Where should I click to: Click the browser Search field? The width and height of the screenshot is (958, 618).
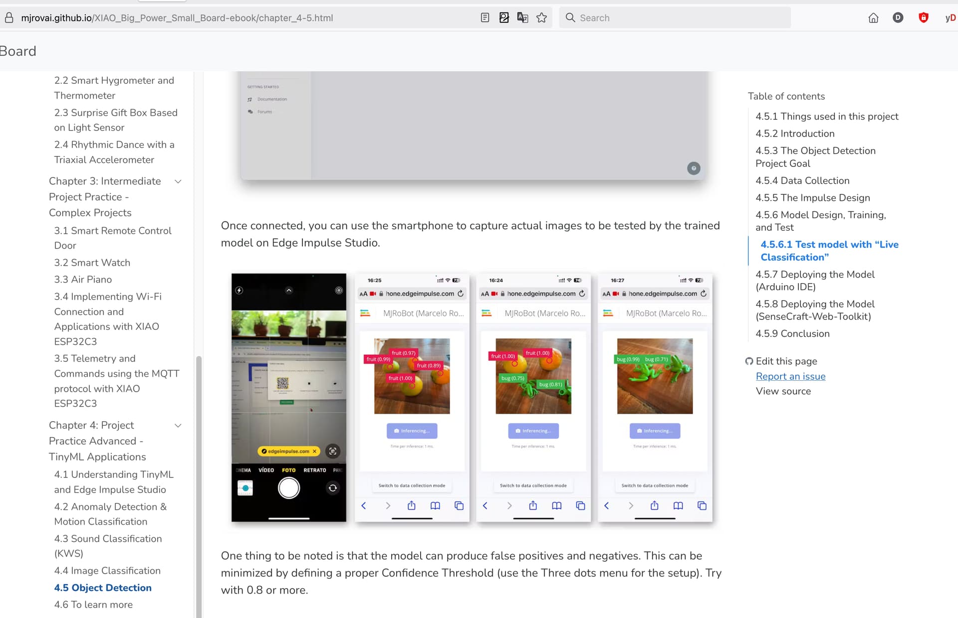[675, 18]
